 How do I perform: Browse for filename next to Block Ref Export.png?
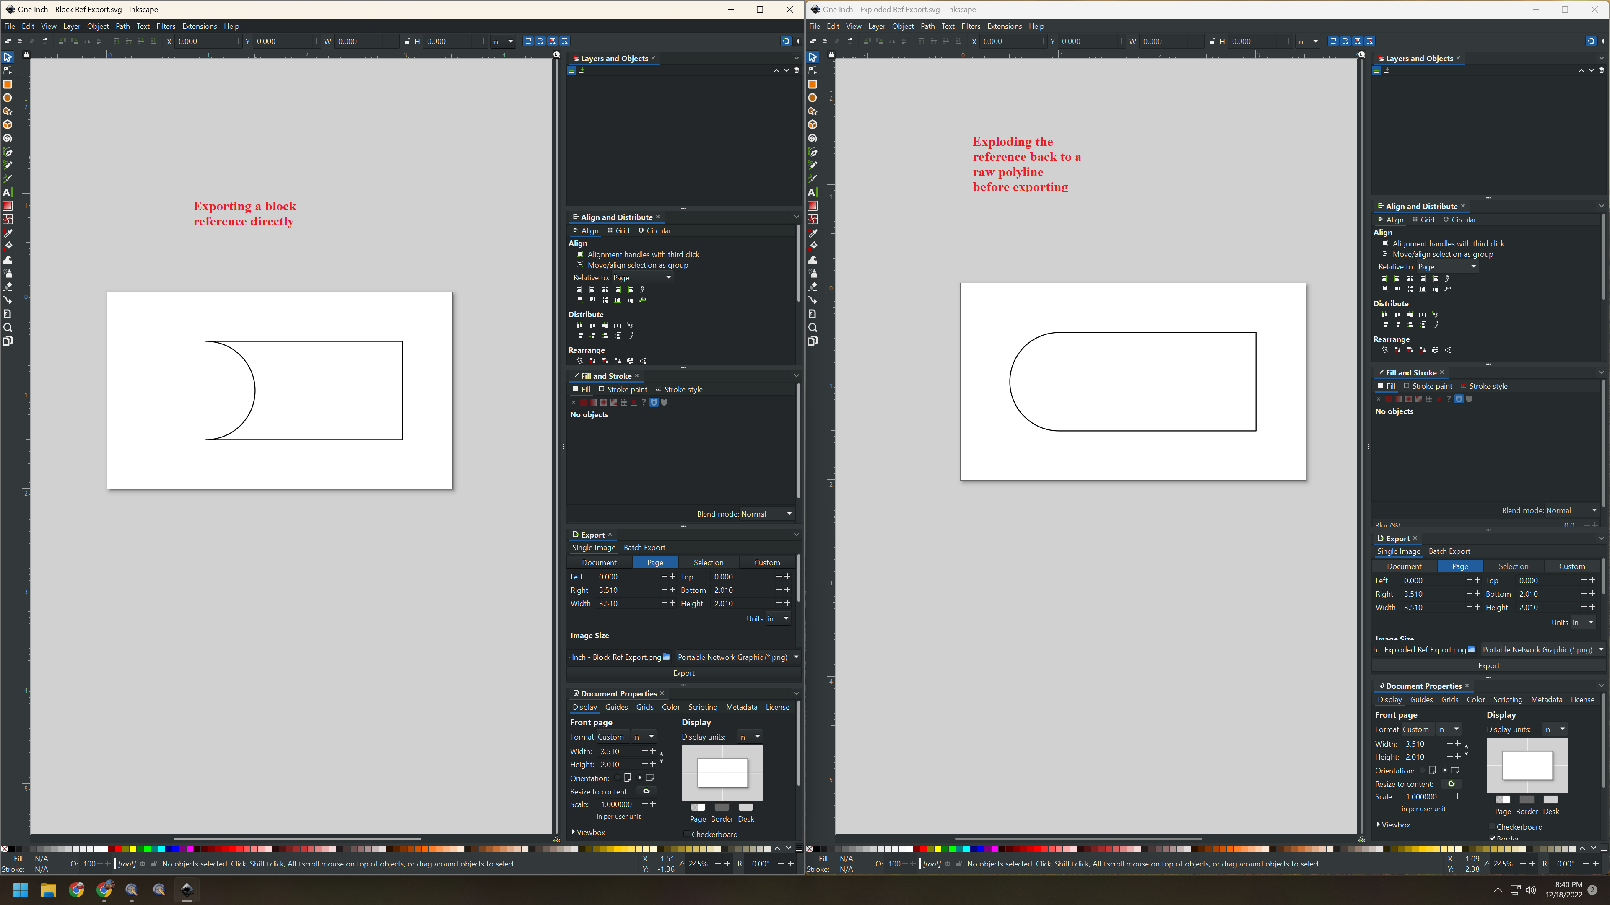(666, 657)
